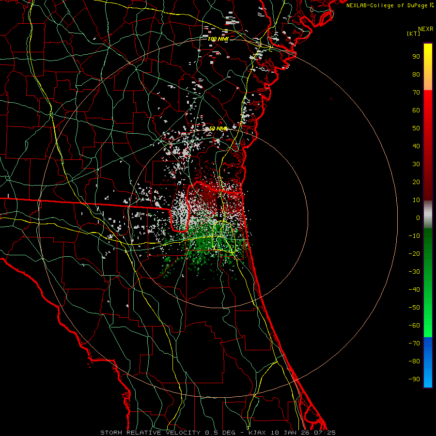This screenshot has height=436, width=436.
Task: Pick the gray zero-velocity segment of the color bar
Action: (x=428, y=215)
